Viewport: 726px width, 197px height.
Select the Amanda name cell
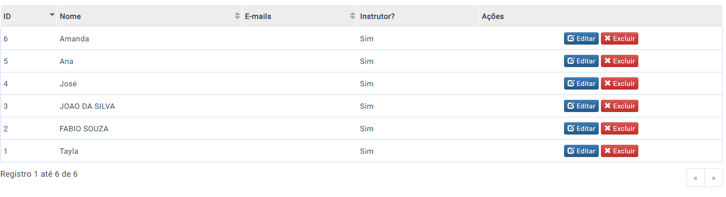pyautogui.click(x=149, y=39)
